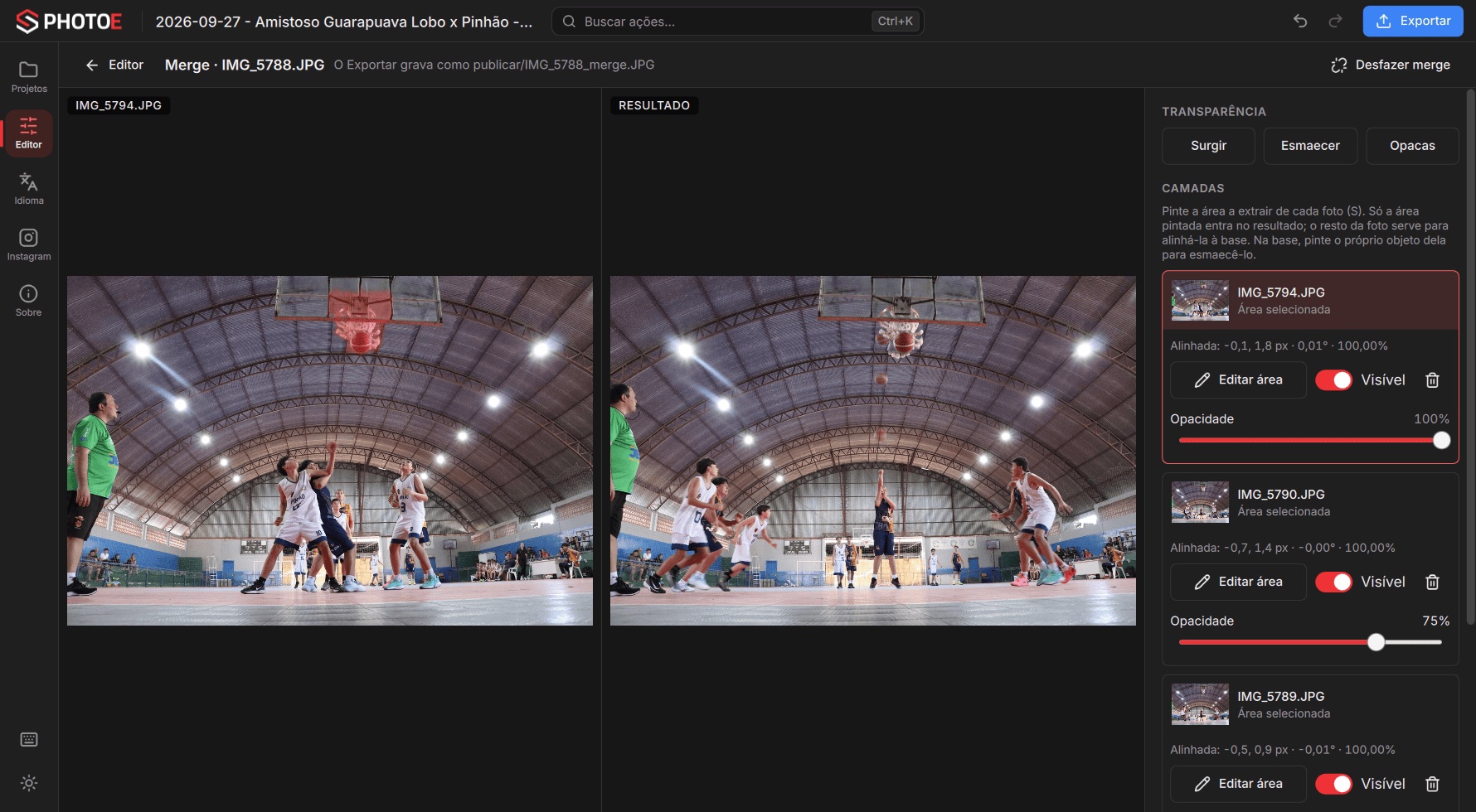Image resolution: width=1476 pixels, height=812 pixels.
Task: Select the IMG_5789.JPG layer thumbnail
Action: coord(1200,704)
